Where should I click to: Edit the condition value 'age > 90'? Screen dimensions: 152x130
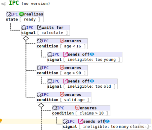tap(72, 73)
